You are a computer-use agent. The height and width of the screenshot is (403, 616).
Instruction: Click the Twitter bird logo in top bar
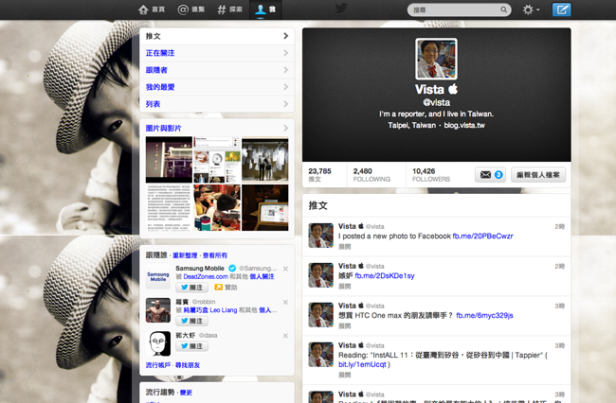pos(341,9)
